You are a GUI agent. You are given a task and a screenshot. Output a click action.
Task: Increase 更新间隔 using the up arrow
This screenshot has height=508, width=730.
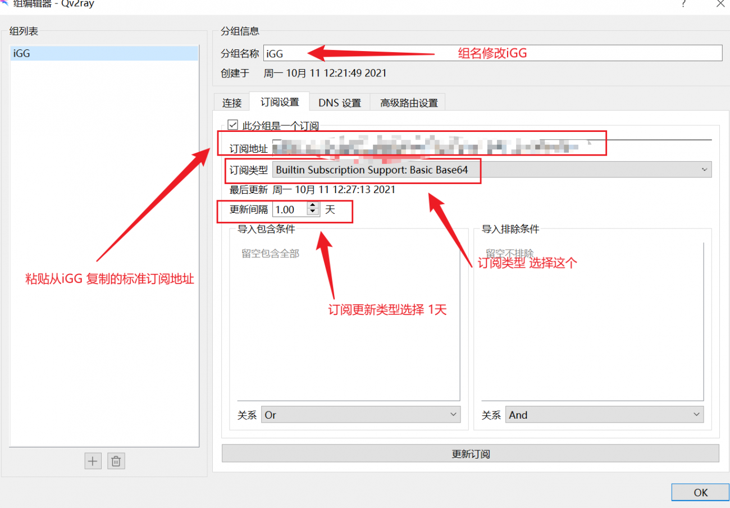click(312, 206)
